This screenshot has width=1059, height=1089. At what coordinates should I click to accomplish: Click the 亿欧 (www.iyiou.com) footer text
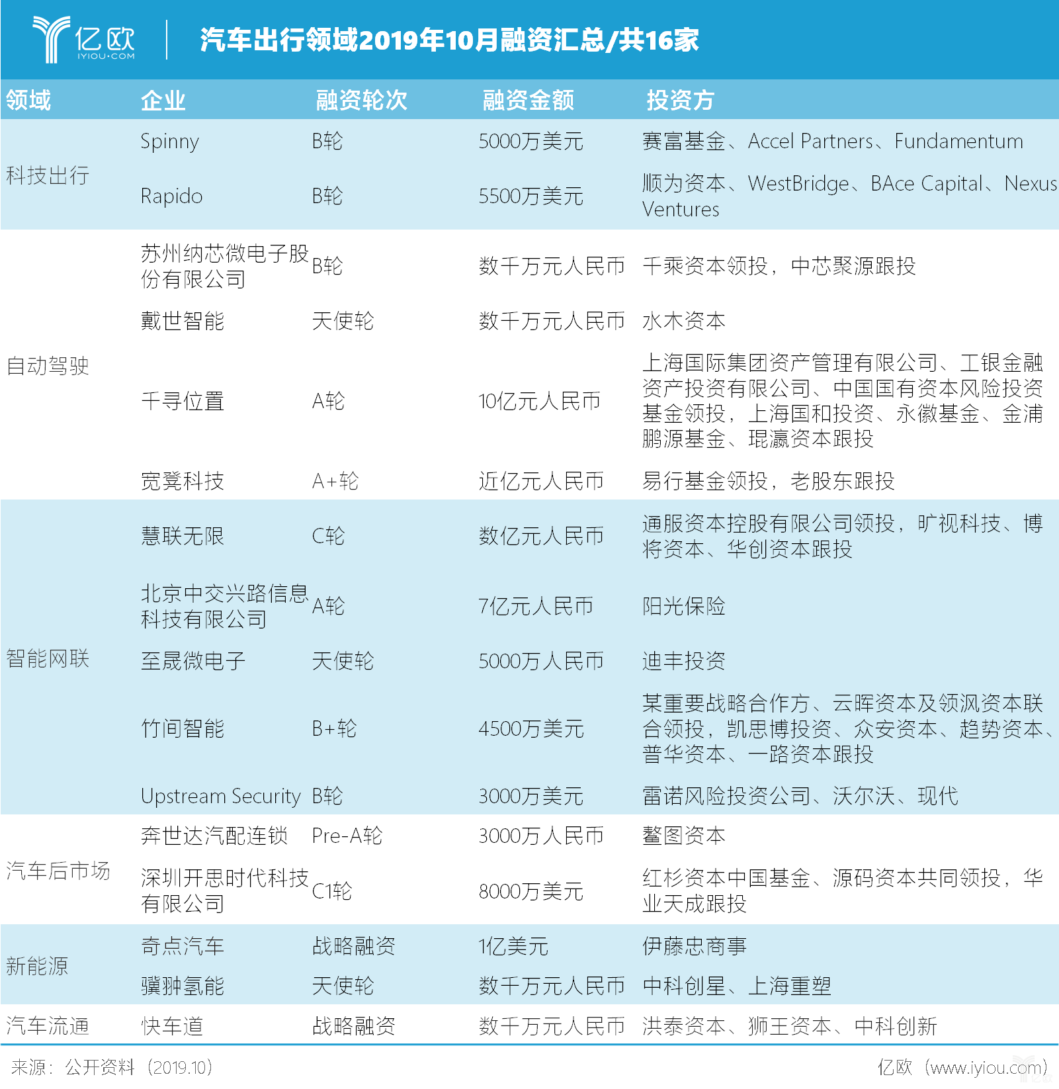(962, 1067)
